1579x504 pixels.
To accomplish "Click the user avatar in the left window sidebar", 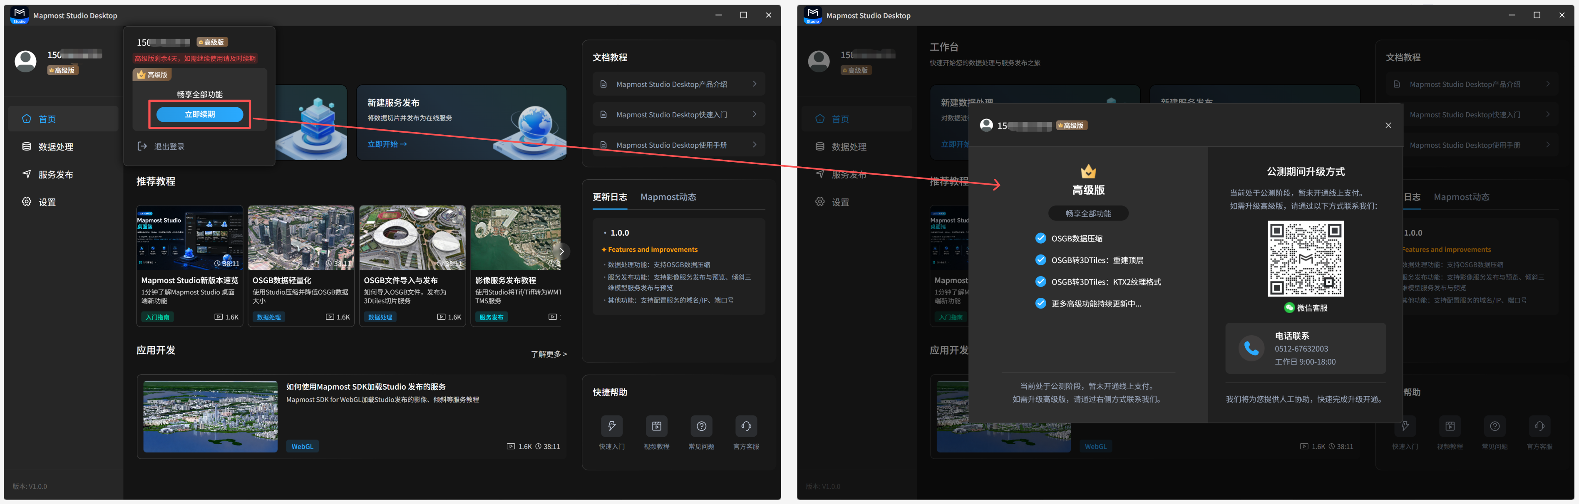I will coord(25,61).
